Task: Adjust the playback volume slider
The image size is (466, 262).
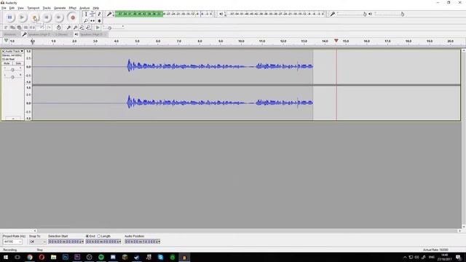Action: [402, 14]
